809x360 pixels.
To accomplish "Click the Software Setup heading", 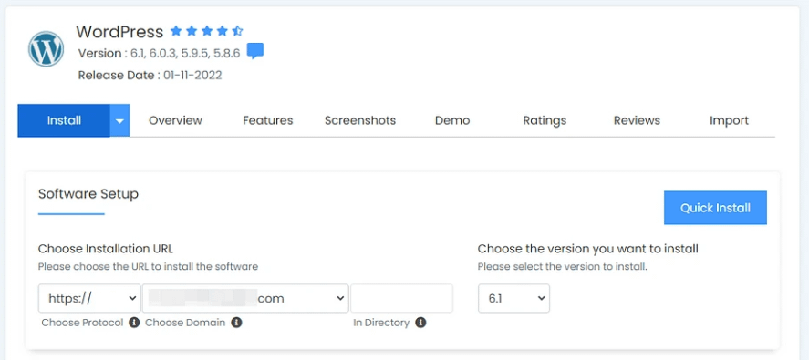I will click(x=88, y=194).
